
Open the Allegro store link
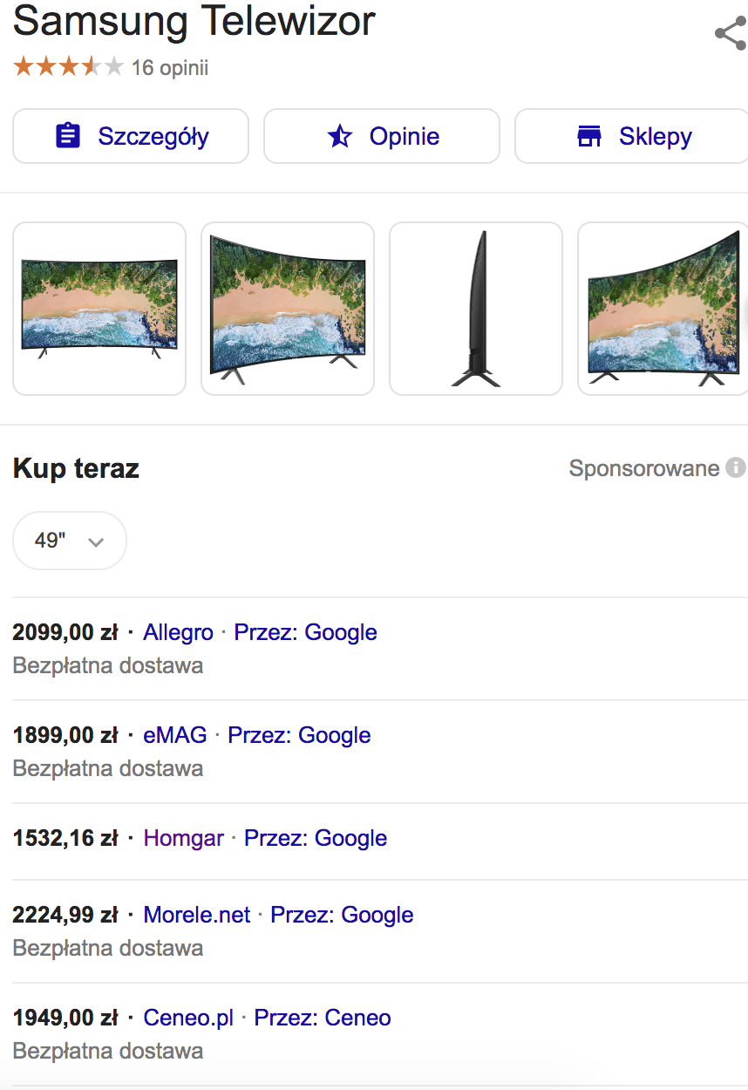pyautogui.click(x=178, y=632)
